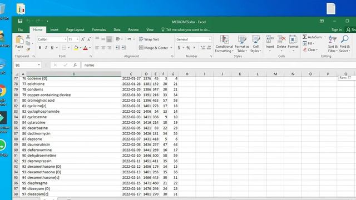Apply the red font color A
This screenshot has width=356, height=200.
click(x=85, y=48)
